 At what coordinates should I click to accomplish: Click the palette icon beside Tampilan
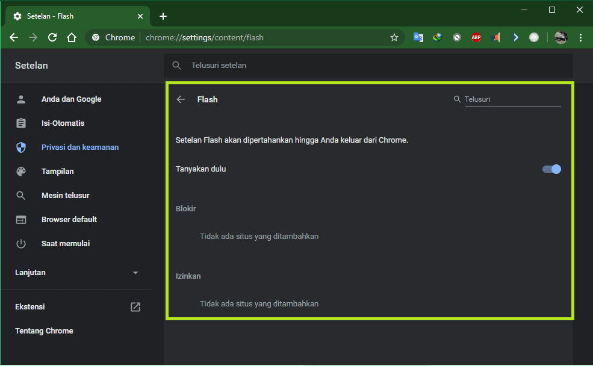21,172
